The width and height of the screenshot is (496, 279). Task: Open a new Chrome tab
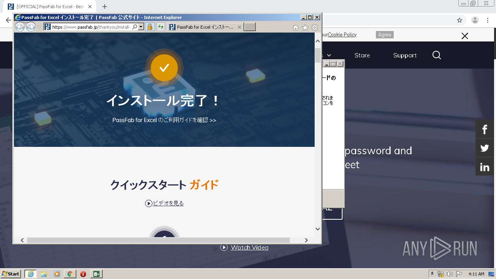[x=104, y=7]
